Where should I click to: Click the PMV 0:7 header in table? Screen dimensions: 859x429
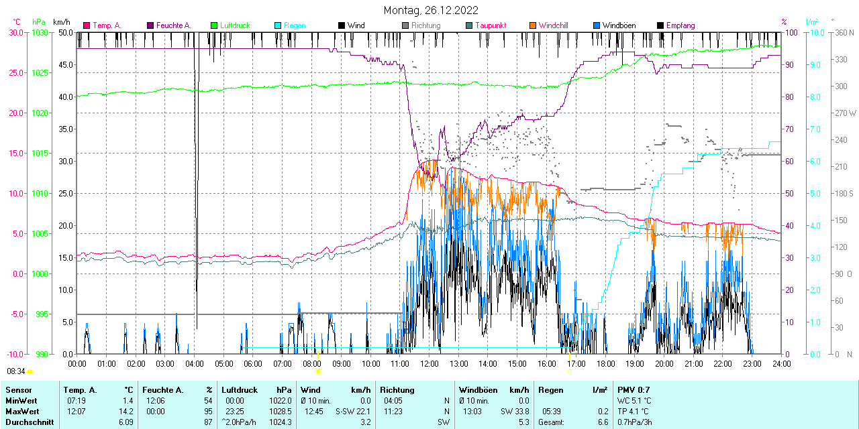click(632, 389)
